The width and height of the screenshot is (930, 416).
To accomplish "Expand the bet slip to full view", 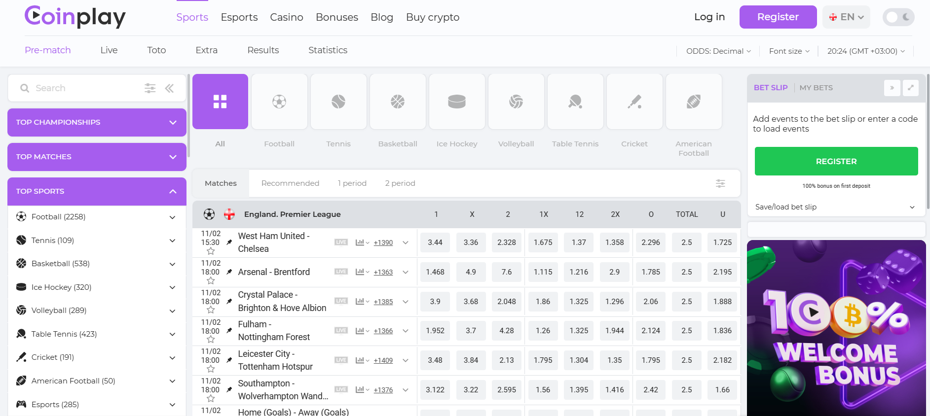I will pyautogui.click(x=911, y=88).
